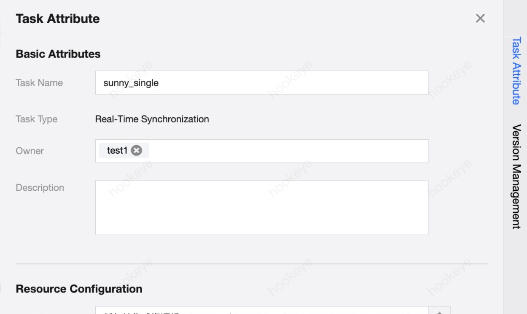Click inside the Description text area
Image resolution: width=527 pixels, height=314 pixels.
point(261,208)
